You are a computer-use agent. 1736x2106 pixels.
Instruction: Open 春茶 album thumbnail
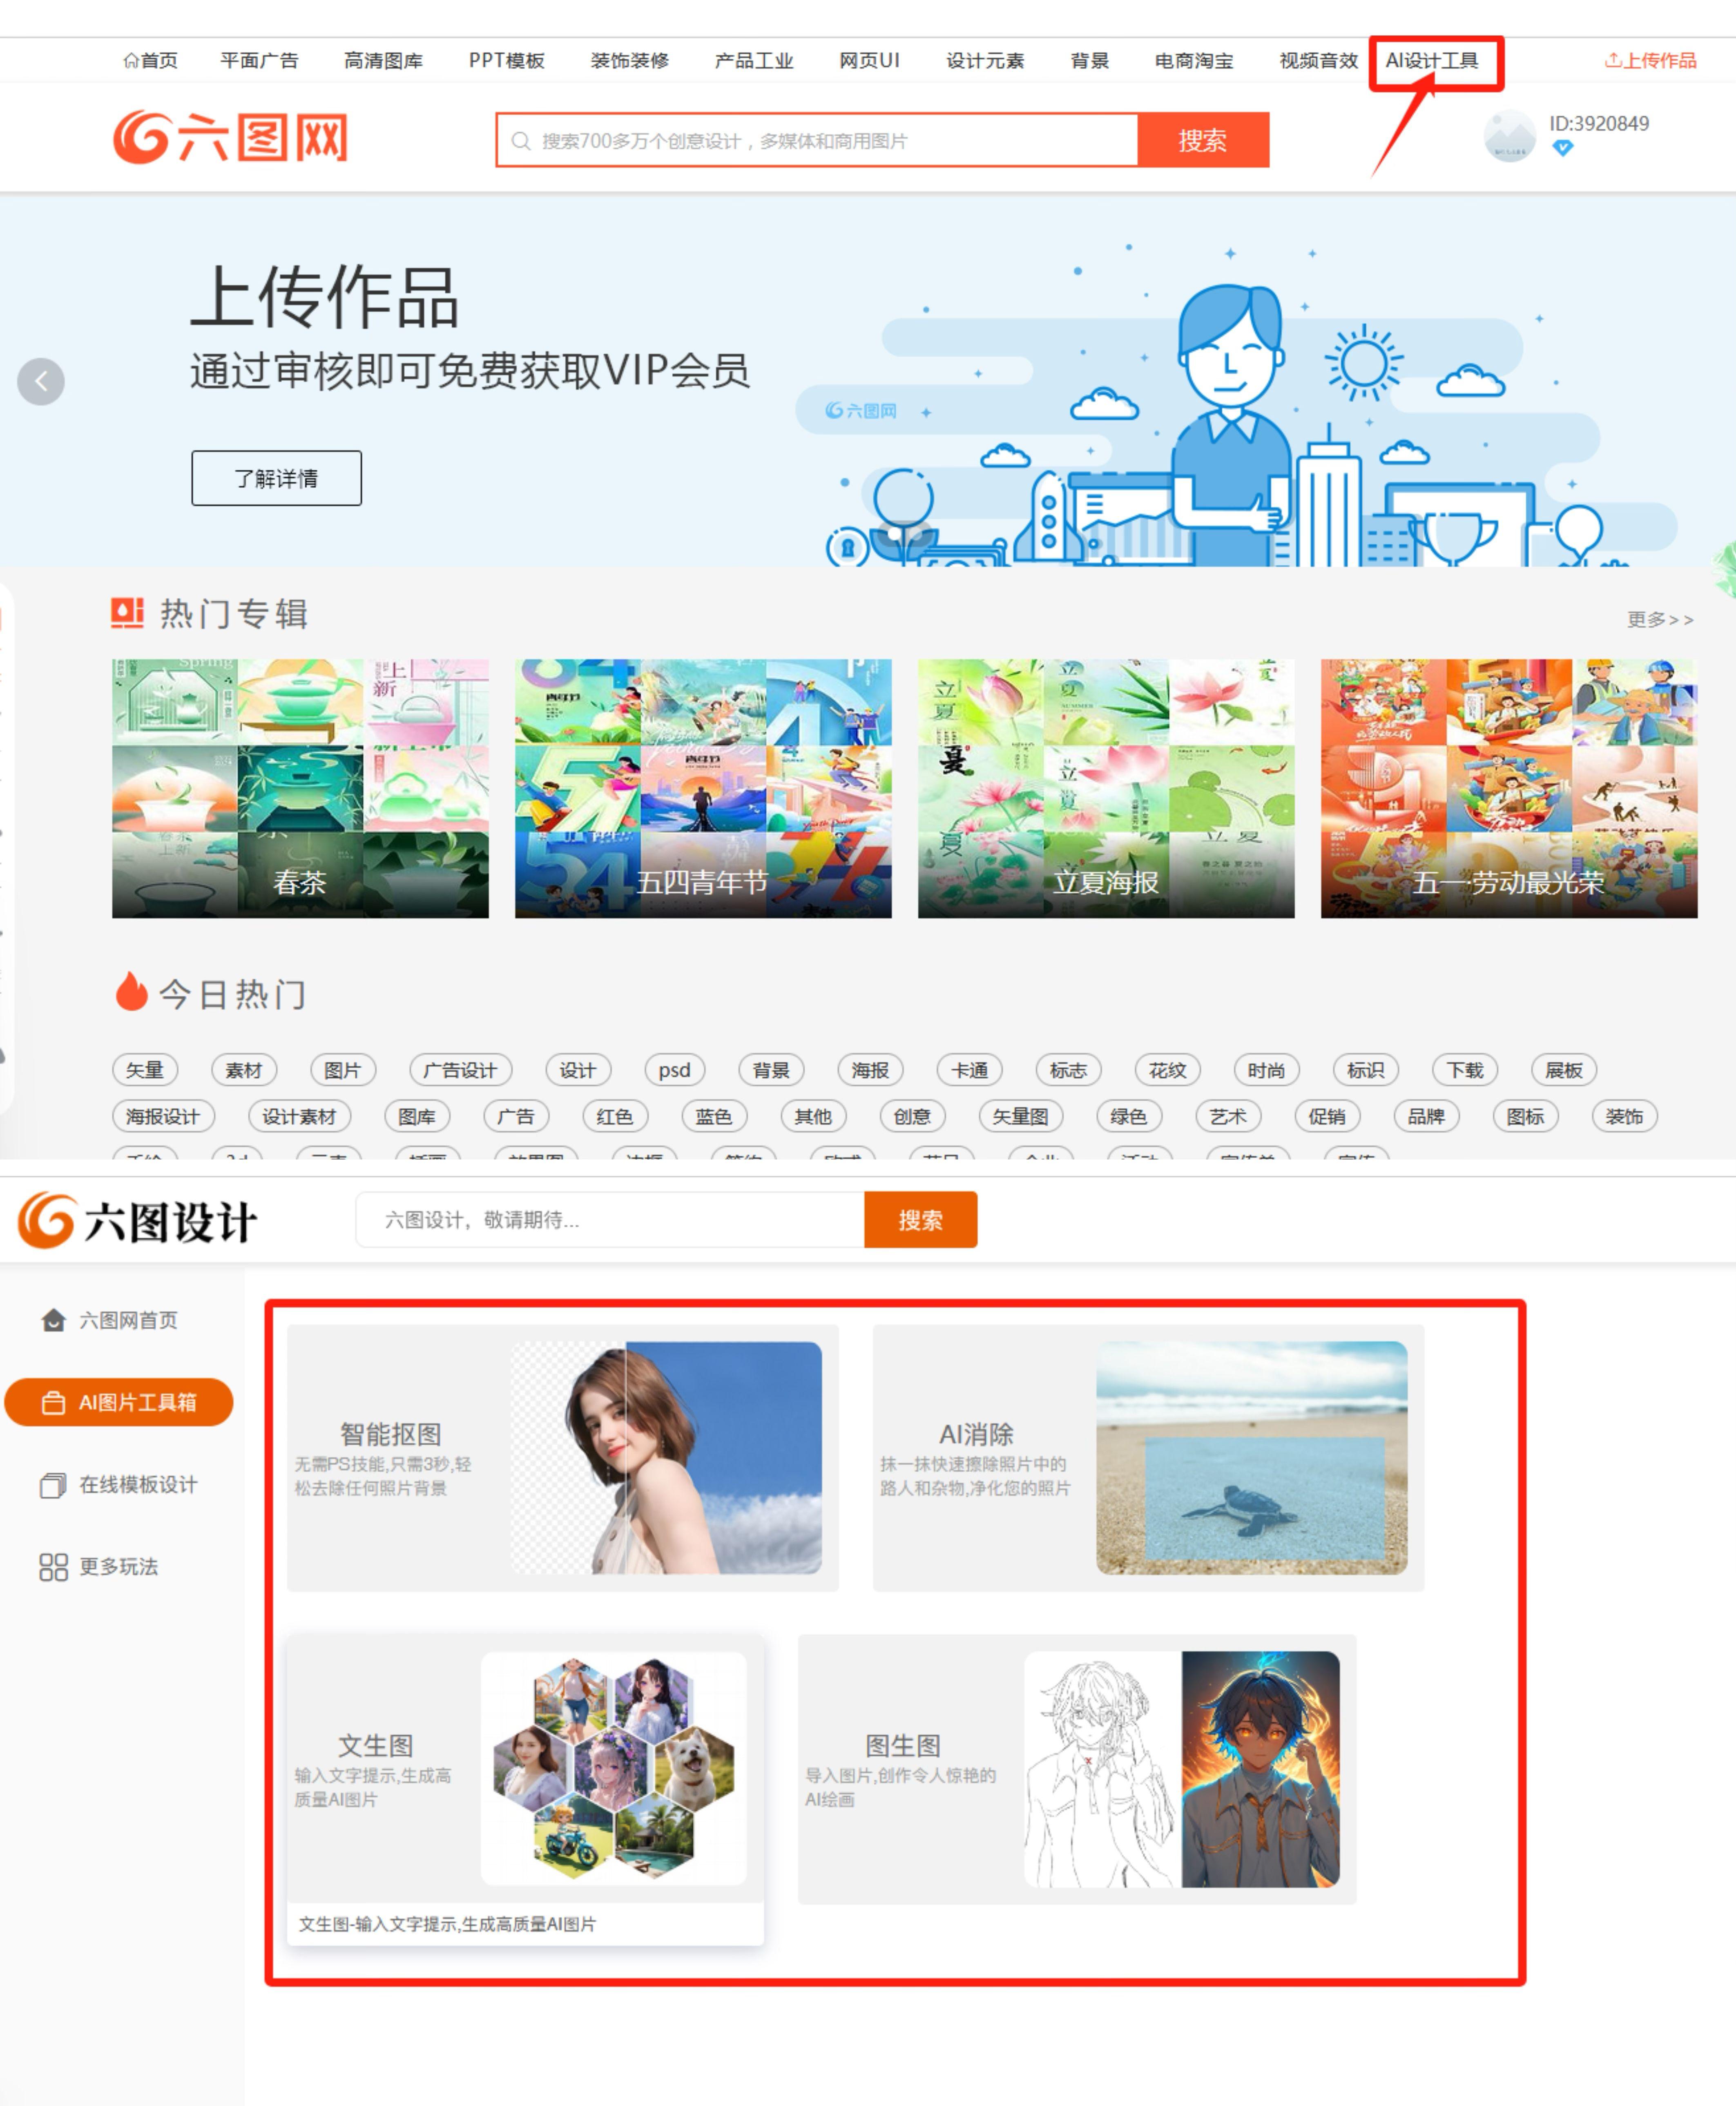point(300,788)
